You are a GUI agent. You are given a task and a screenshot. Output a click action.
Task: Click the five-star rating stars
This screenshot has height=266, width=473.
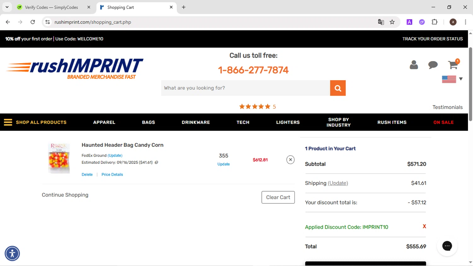(x=254, y=107)
